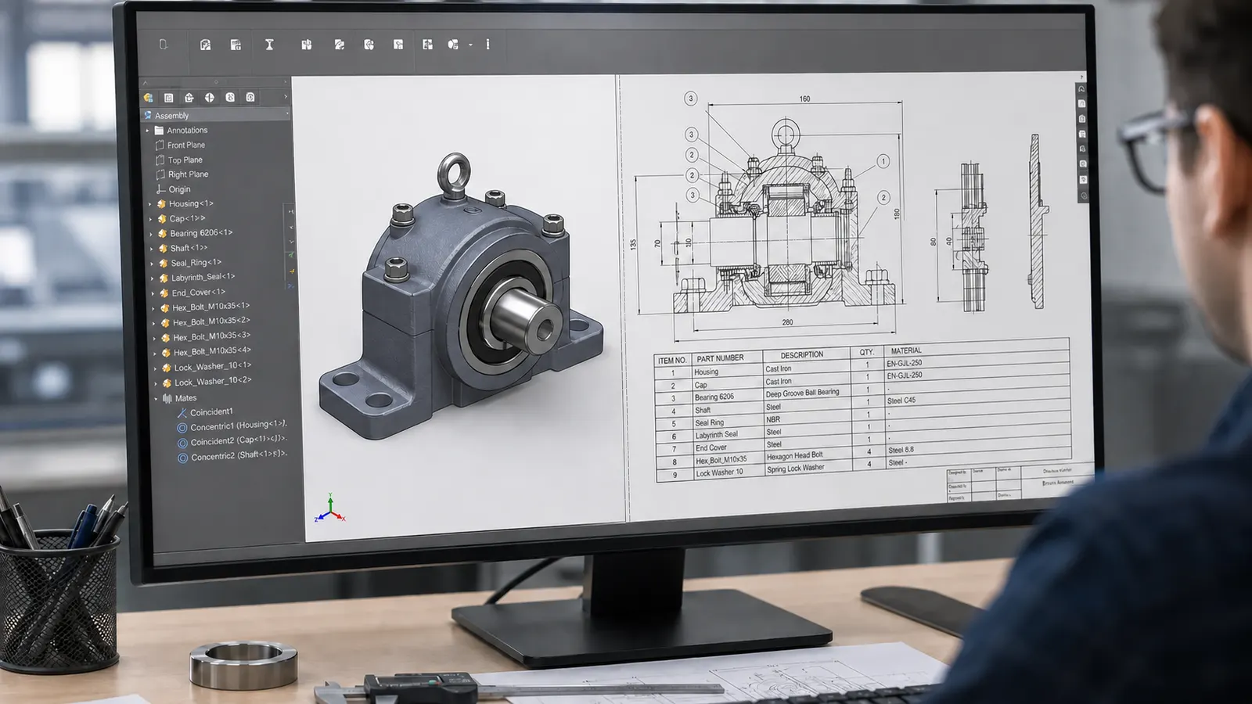Switch to the feature tree tab with colored assembly icon
This screenshot has height=704, width=1252.
tap(148, 98)
